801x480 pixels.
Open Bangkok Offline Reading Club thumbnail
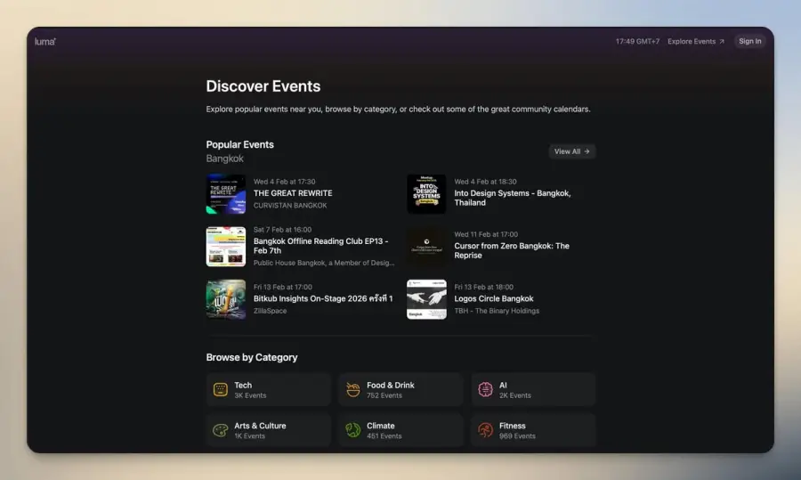226,247
